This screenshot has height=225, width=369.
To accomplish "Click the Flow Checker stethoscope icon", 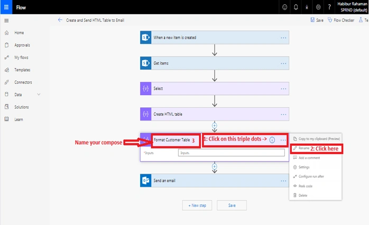I will tap(330, 20).
